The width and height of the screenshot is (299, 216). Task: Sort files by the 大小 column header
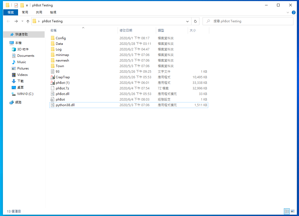pos(193,31)
